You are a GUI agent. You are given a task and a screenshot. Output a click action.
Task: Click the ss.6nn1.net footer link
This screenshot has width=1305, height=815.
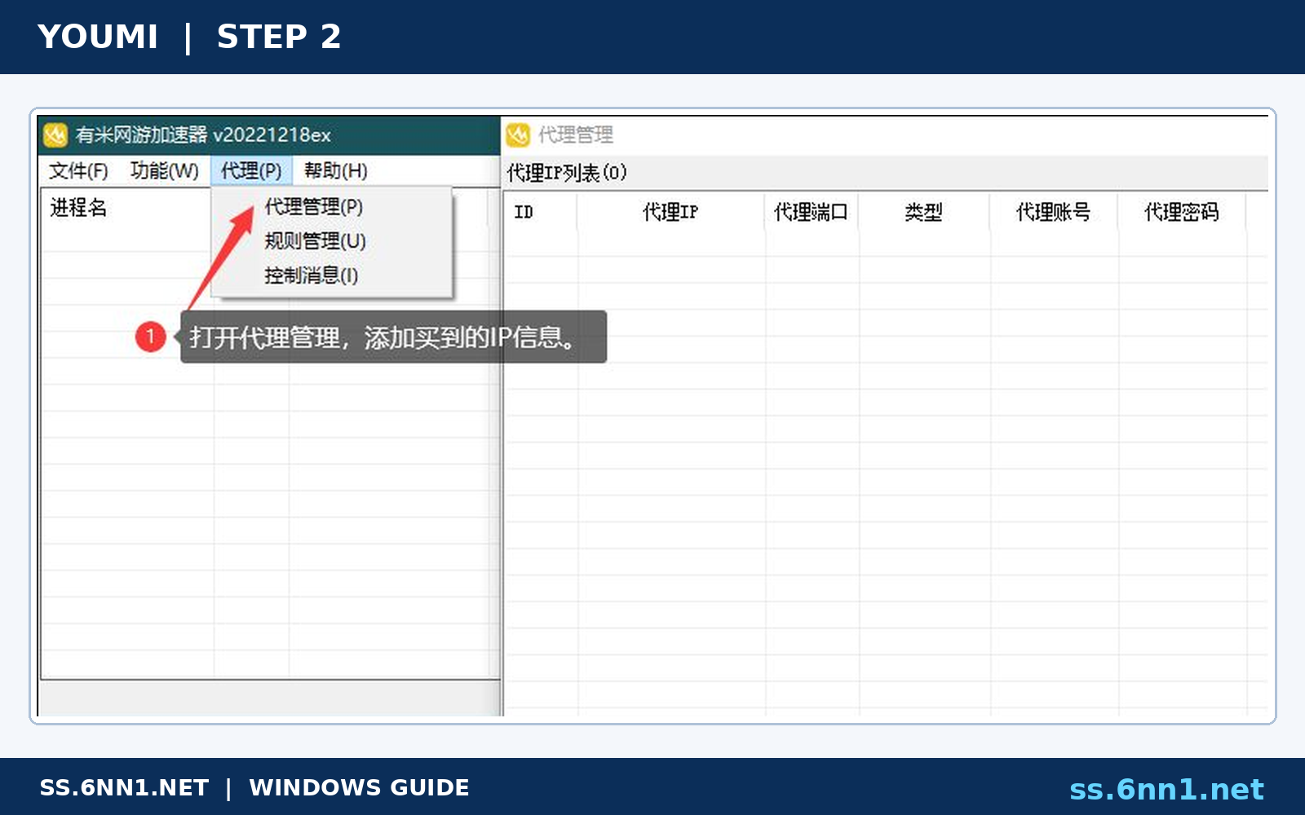(x=1166, y=789)
